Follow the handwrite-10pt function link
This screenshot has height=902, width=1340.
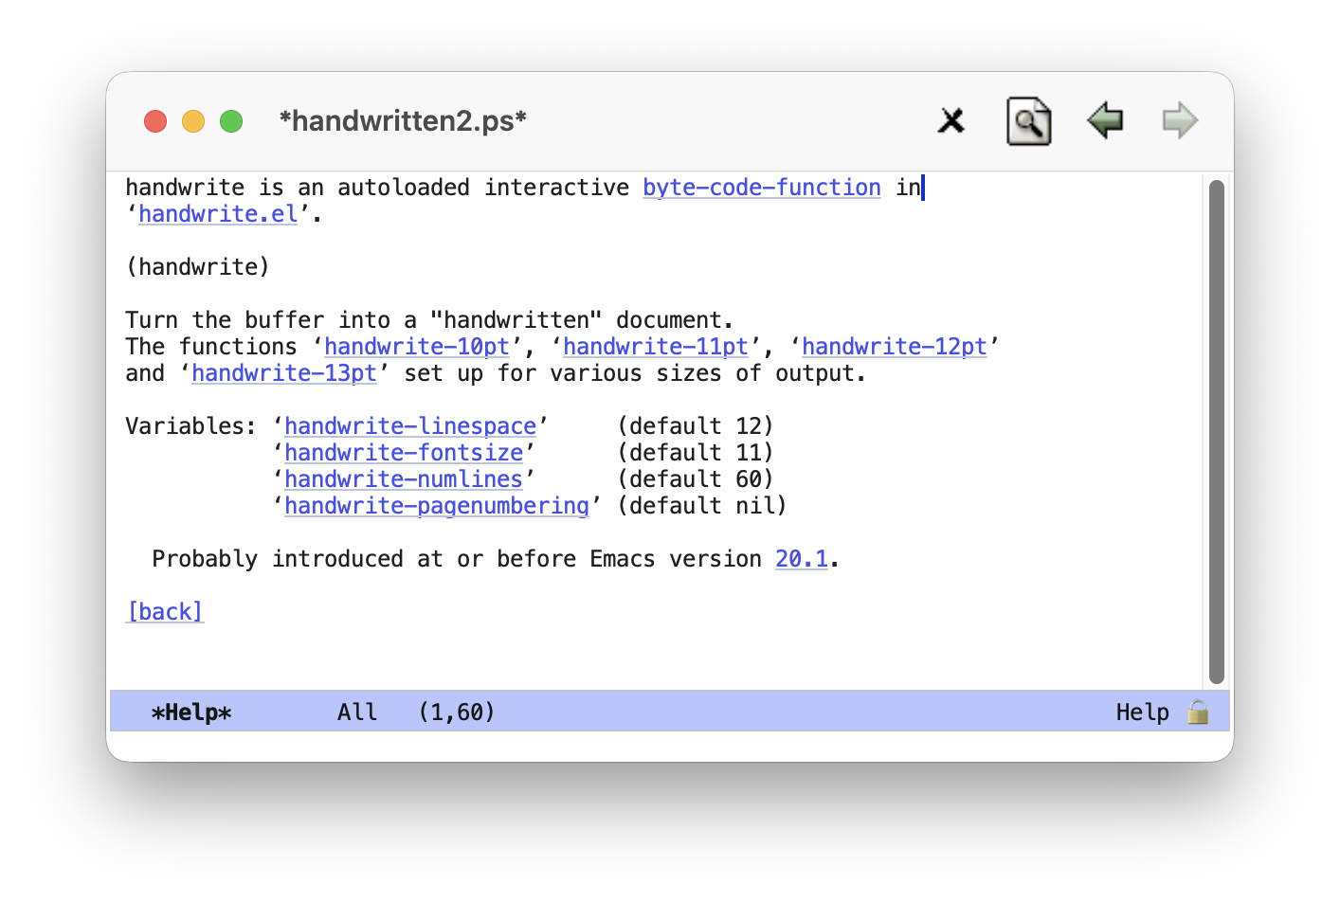tap(417, 347)
